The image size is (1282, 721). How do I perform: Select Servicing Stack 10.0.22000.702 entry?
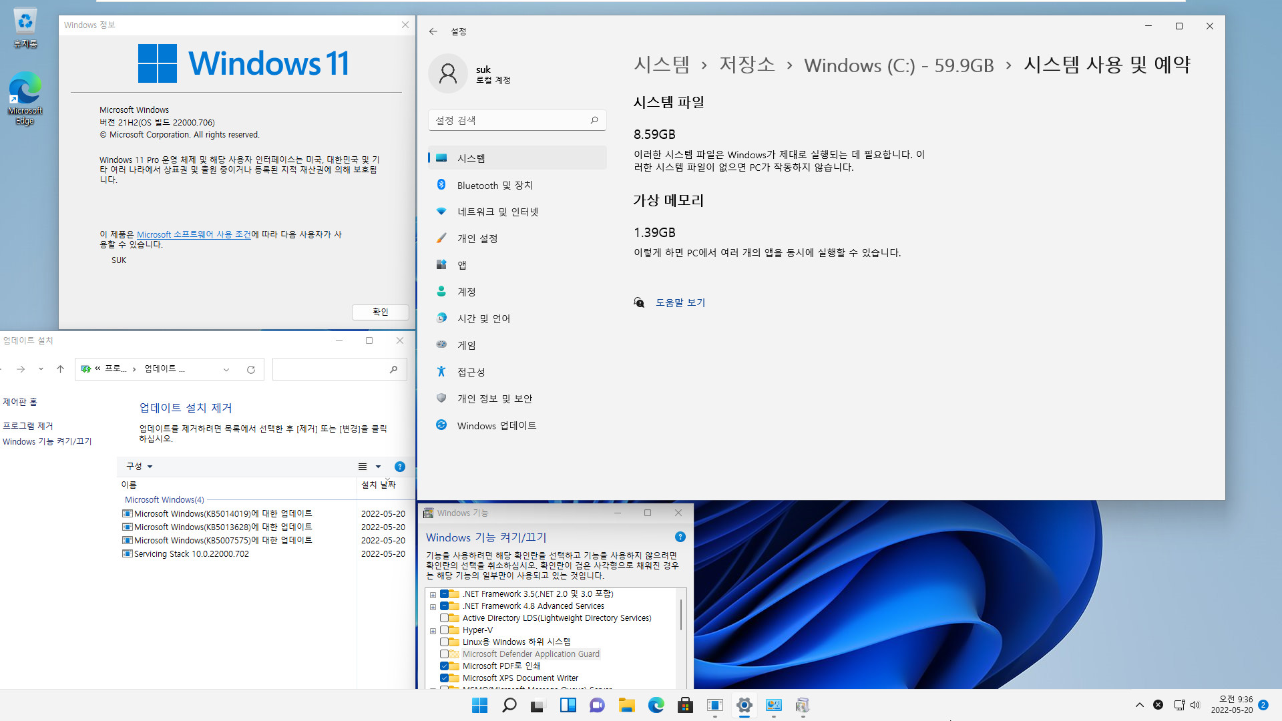click(186, 553)
